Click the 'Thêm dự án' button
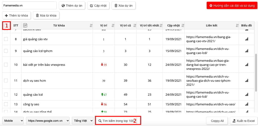This screenshot has height=126, width=258. [72, 6]
